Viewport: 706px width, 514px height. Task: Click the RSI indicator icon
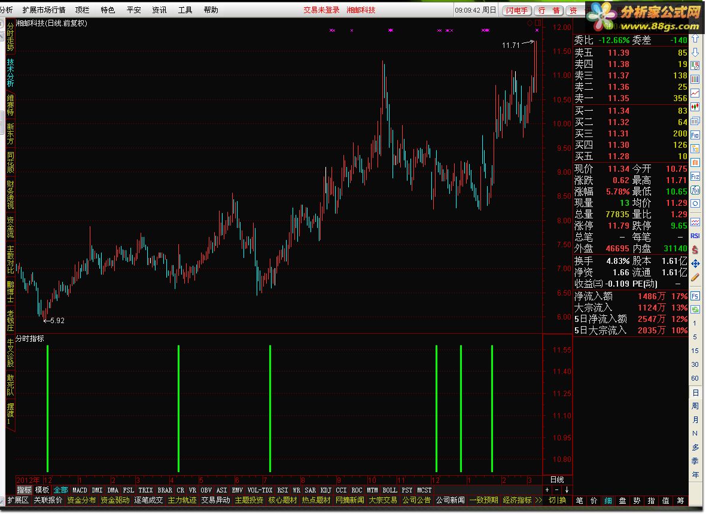tap(695, 236)
